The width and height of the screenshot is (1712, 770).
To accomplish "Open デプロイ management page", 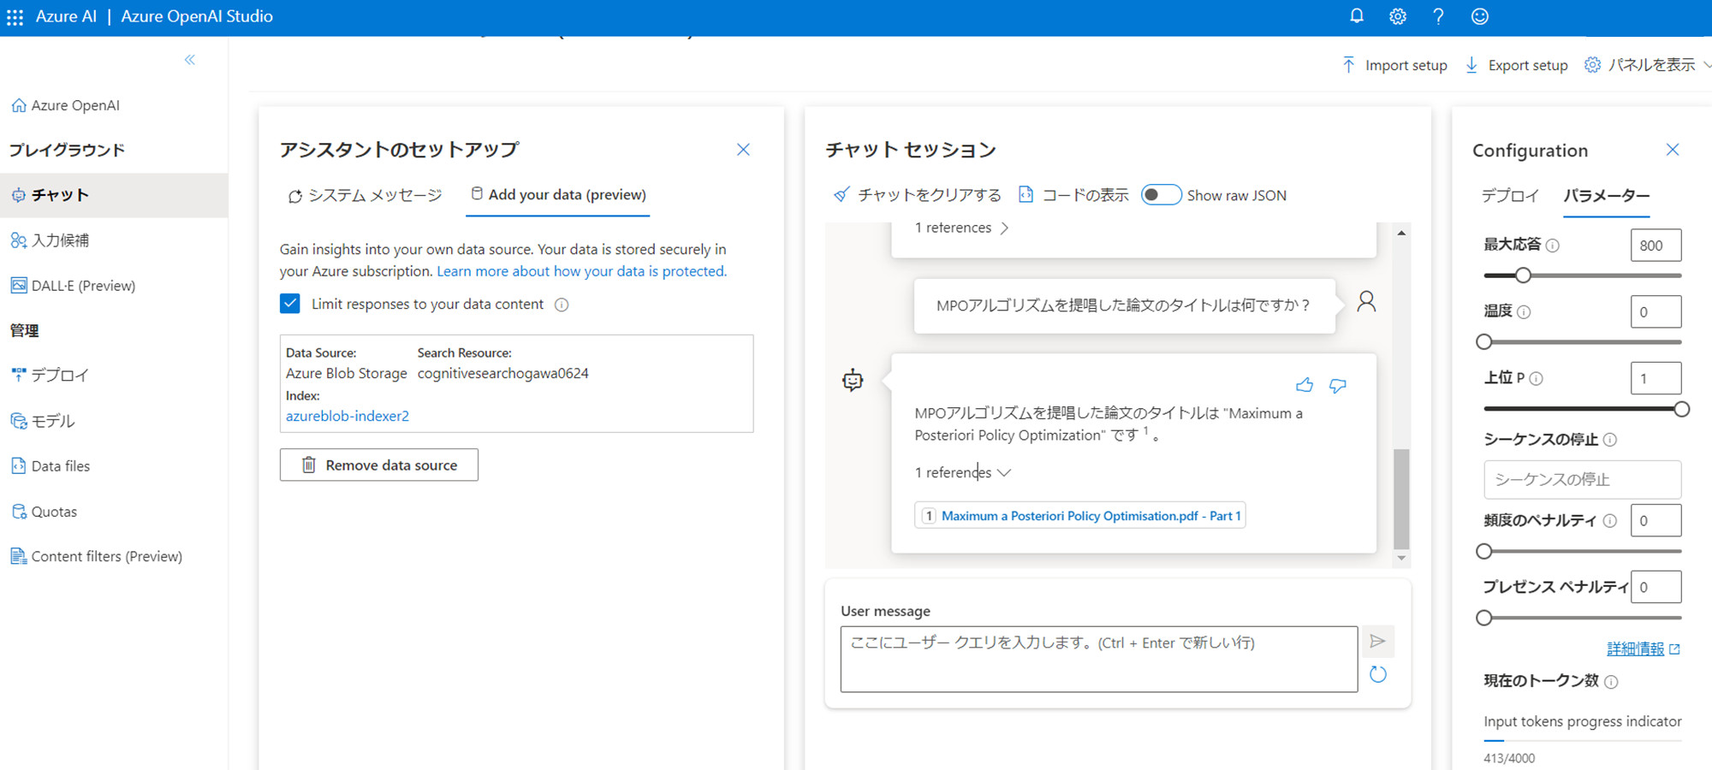I will (51, 375).
